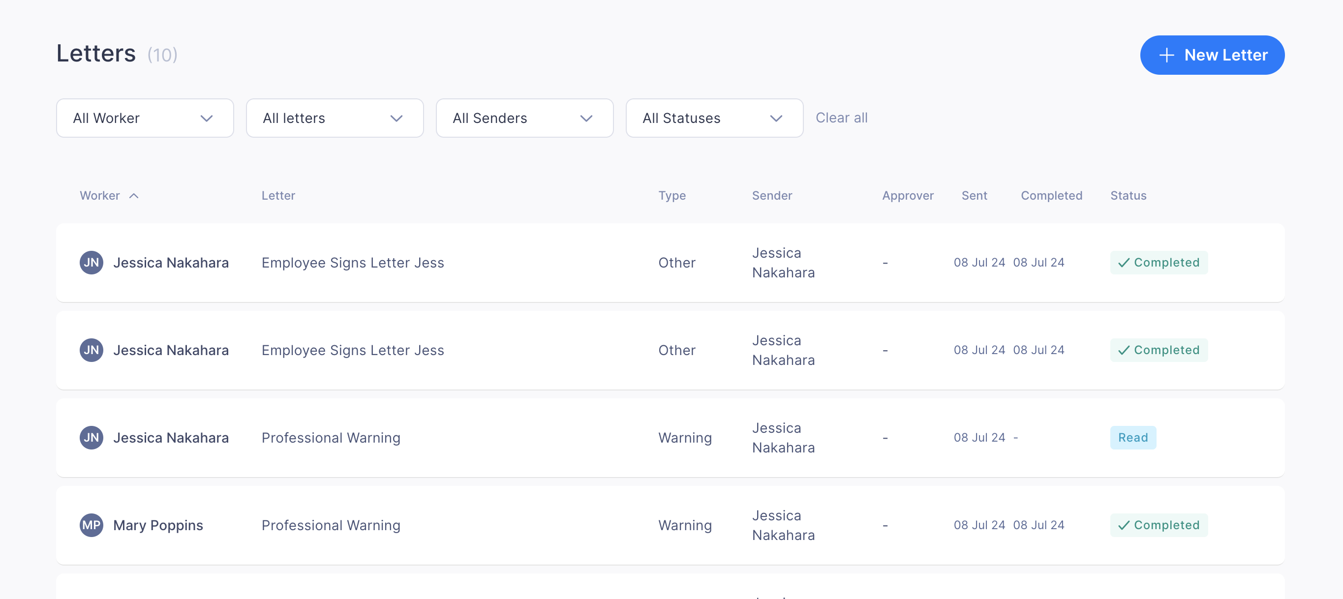Screen dimensions: 1343x599
Task: Open the All Senders dropdown filter
Action: 524,118
